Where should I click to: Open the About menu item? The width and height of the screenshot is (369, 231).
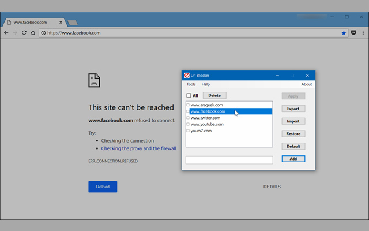(306, 84)
